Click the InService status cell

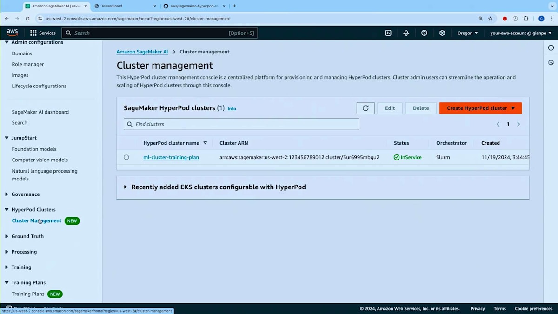408,157
